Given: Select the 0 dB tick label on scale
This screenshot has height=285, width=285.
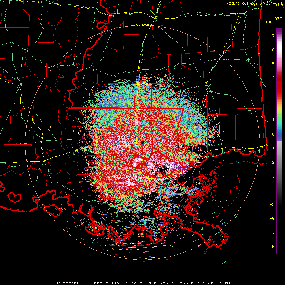Looking at the screenshot, I should point(273,134).
